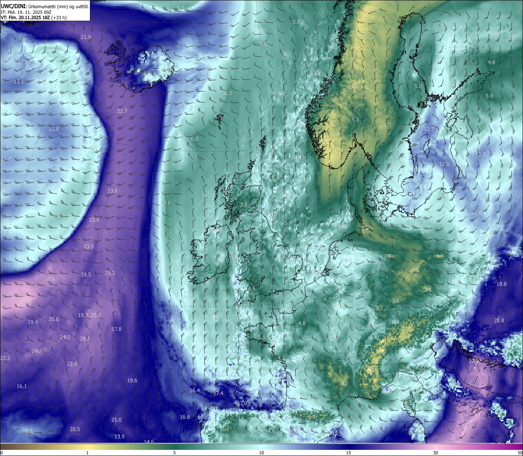Click the 6.0 value west of Scotland
The image size is (523, 456).
pos(194,139)
